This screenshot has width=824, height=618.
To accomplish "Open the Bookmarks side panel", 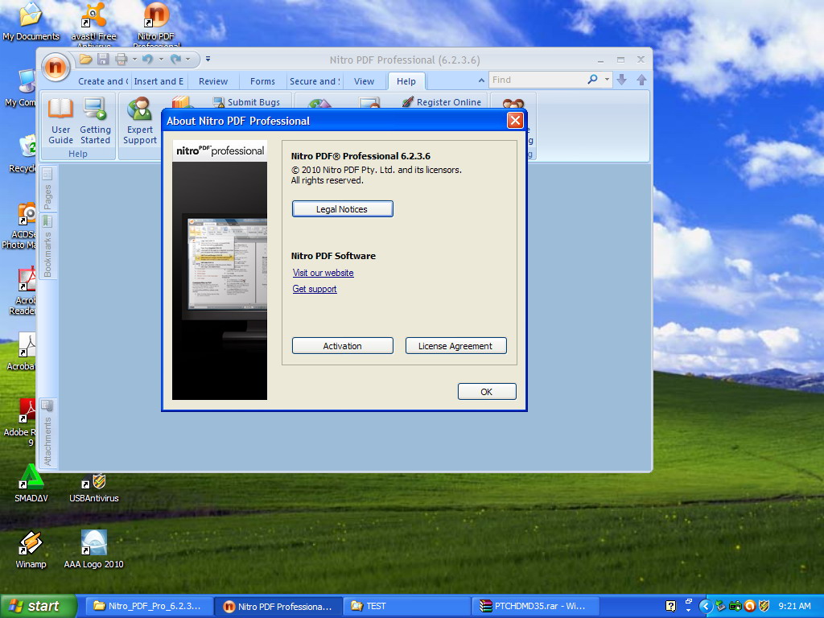I will (x=47, y=247).
